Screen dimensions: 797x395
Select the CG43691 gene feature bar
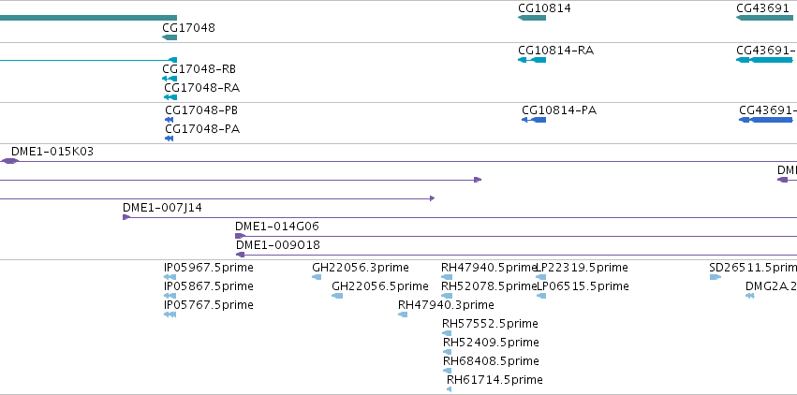pos(764,18)
